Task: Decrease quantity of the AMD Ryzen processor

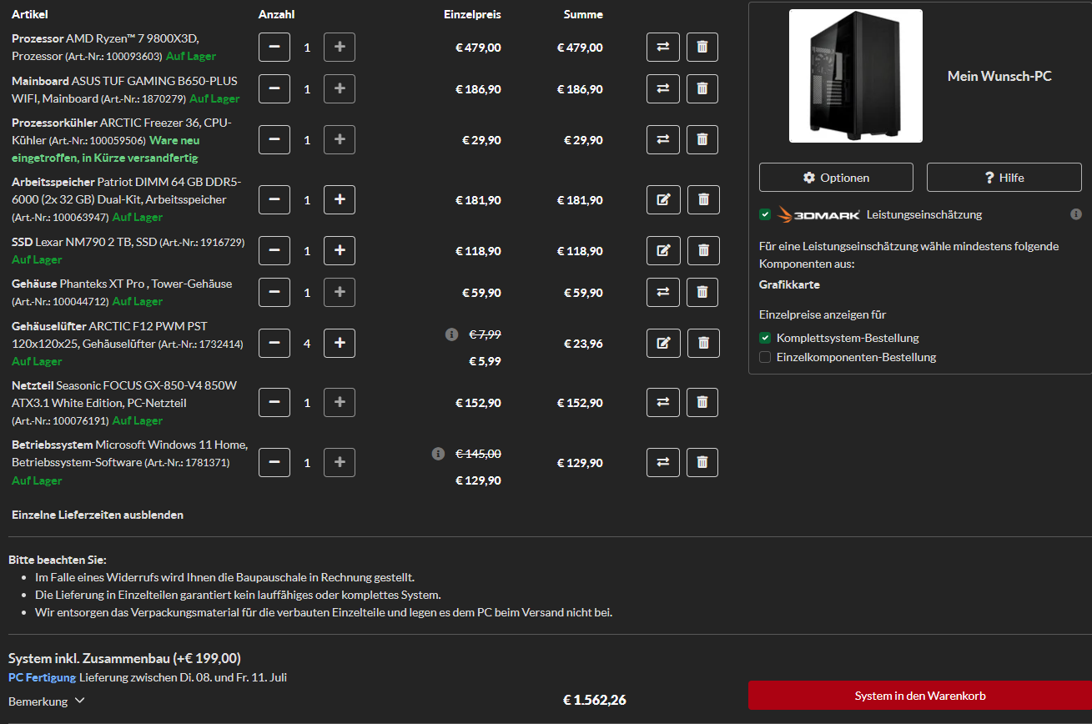Action: pos(274,48)
